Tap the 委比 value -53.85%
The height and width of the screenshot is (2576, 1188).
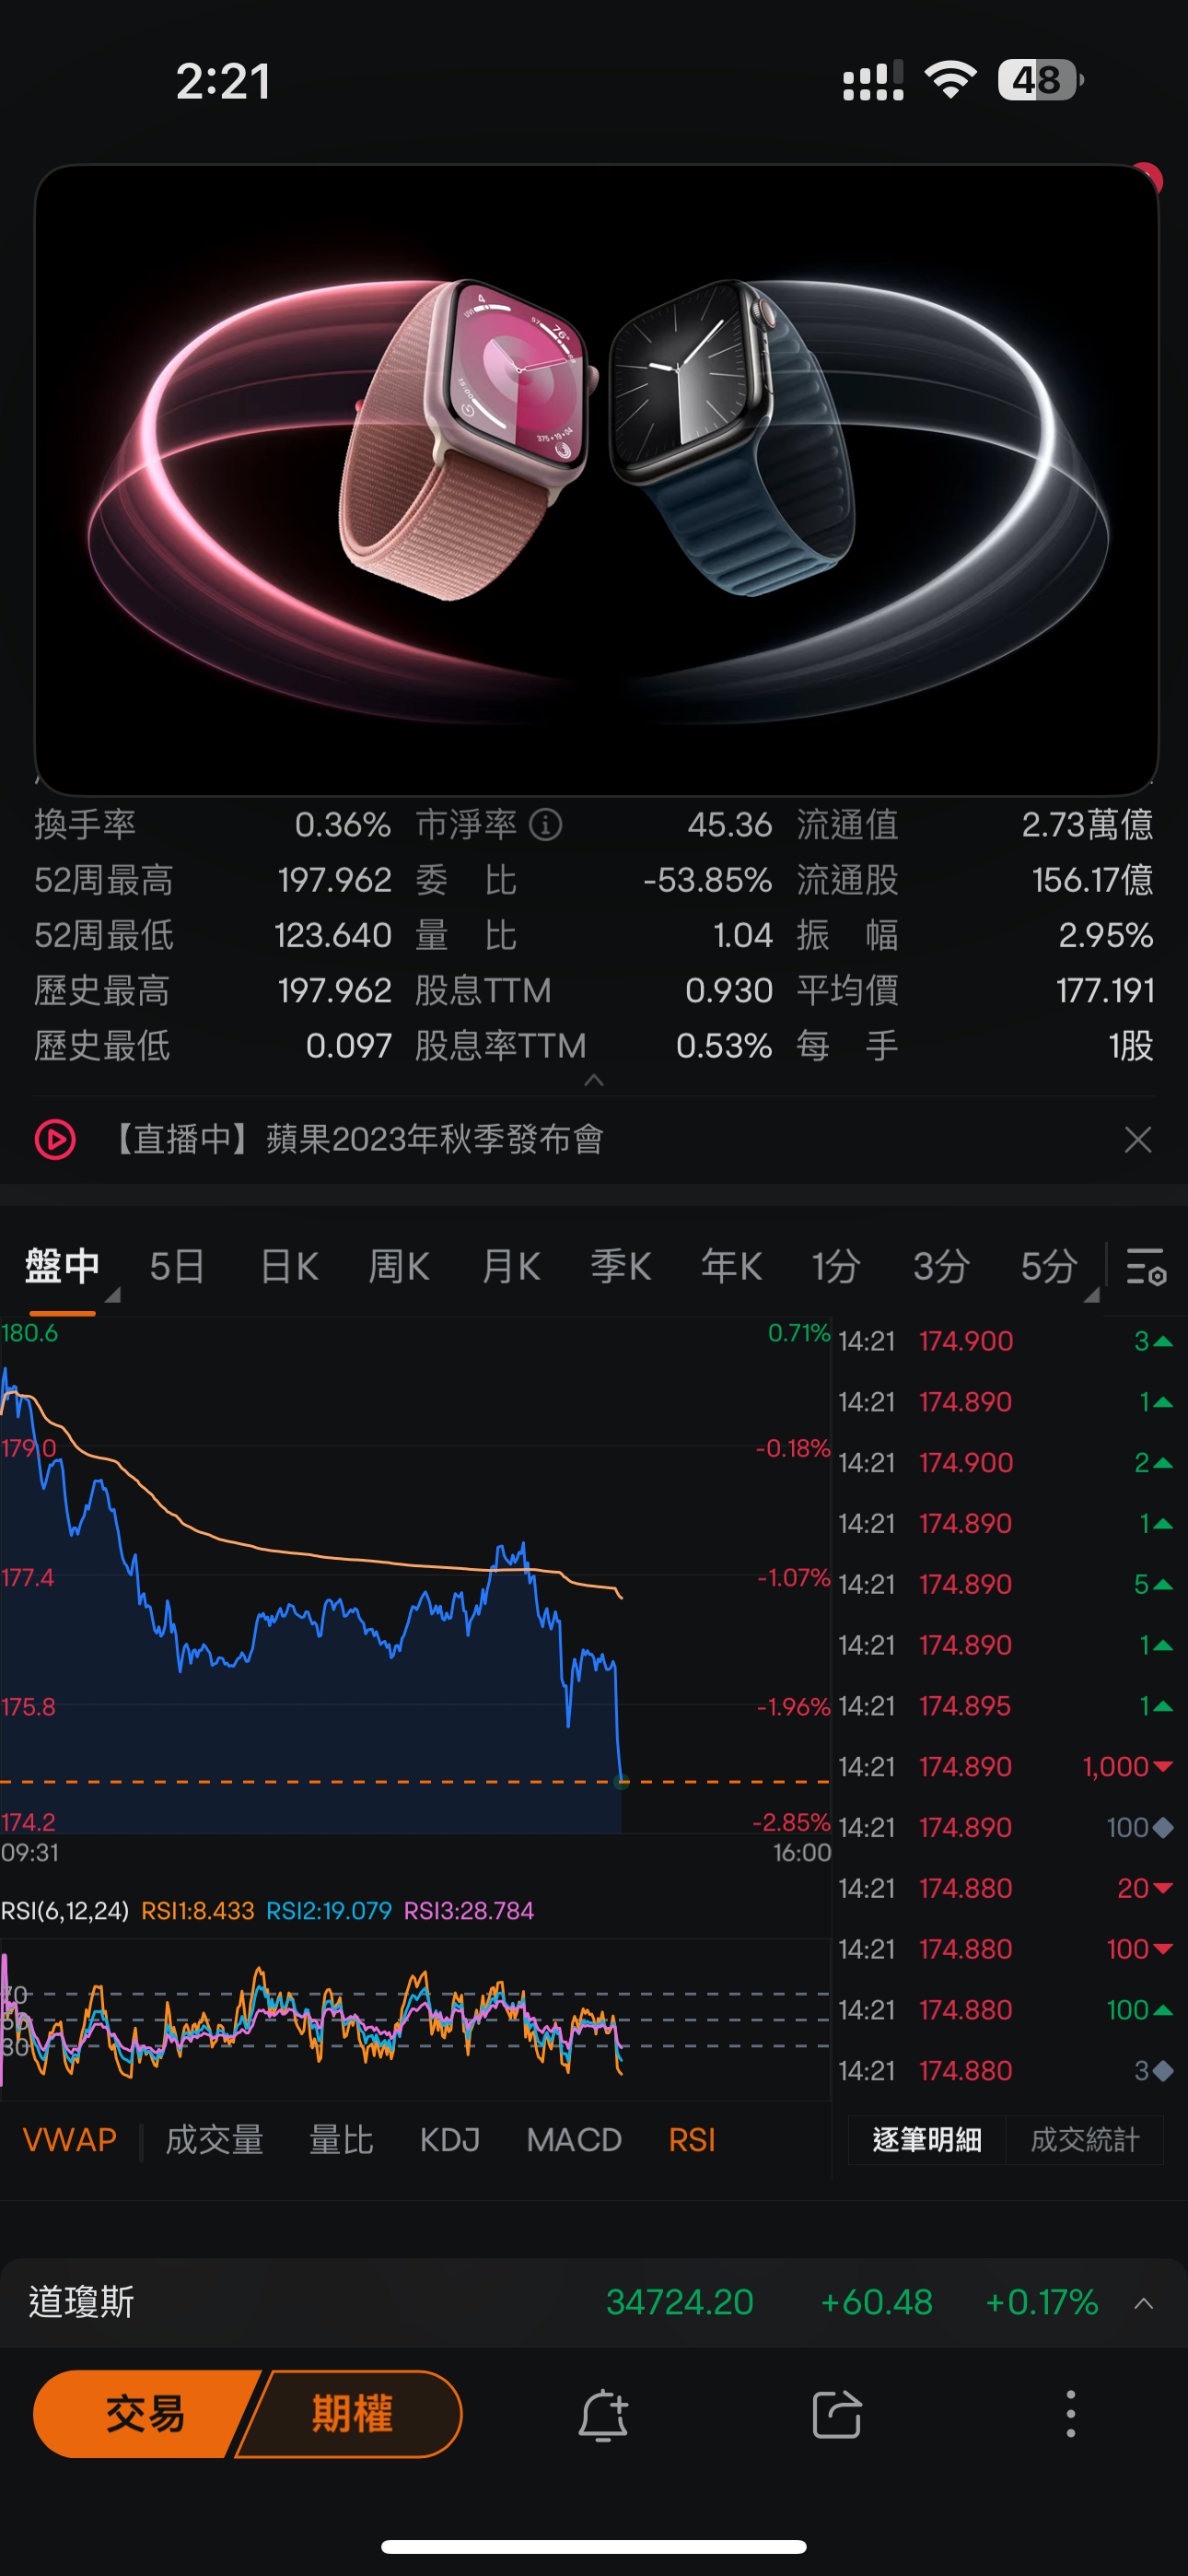tap(708, 880)
